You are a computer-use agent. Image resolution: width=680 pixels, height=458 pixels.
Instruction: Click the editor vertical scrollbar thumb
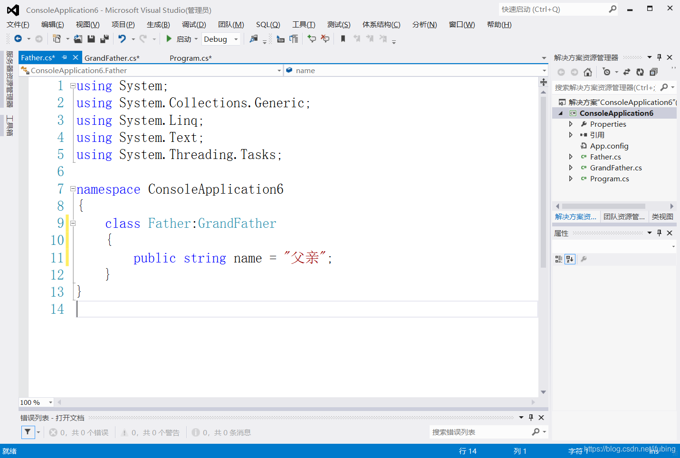544,182
